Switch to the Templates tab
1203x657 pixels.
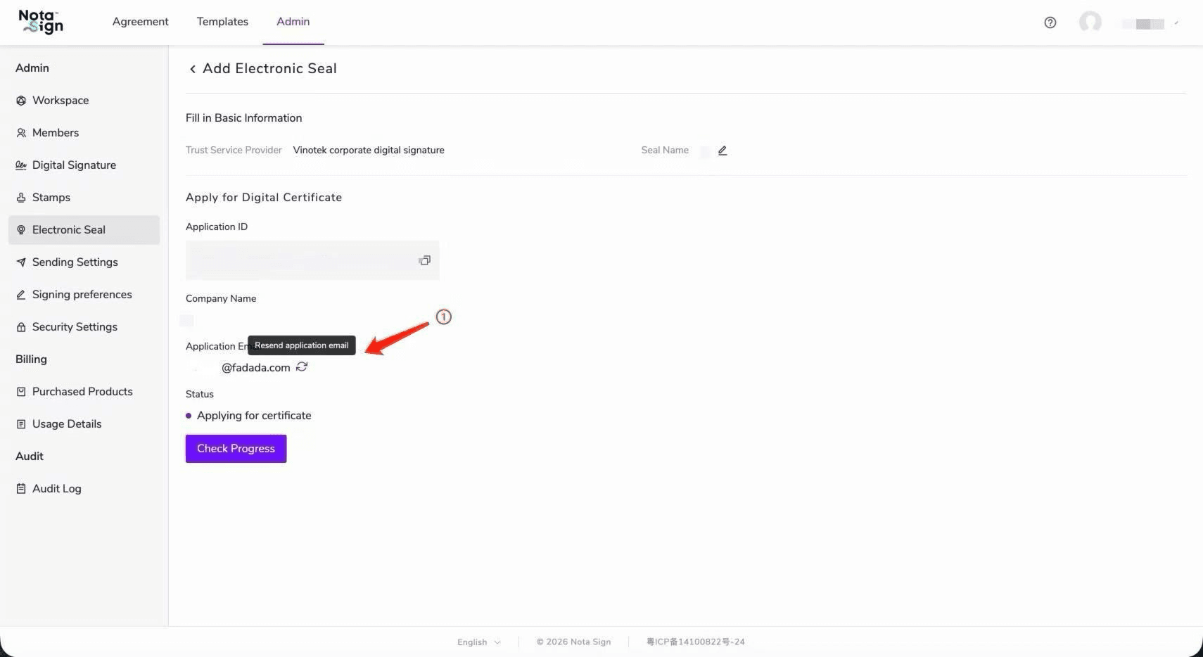[222, 22]
